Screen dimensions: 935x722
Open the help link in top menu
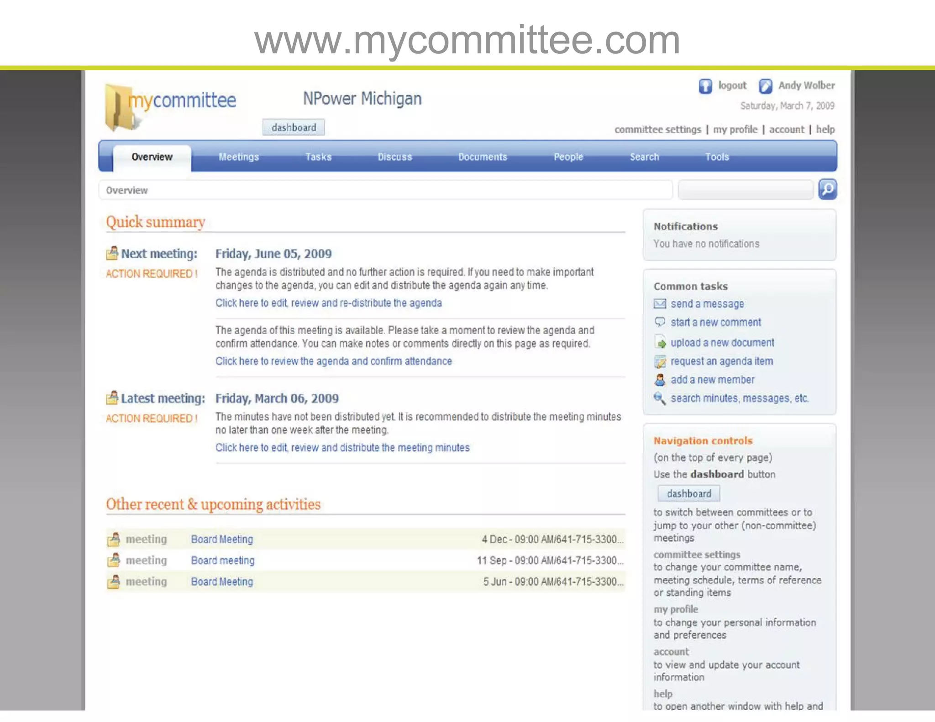point(825,130)
